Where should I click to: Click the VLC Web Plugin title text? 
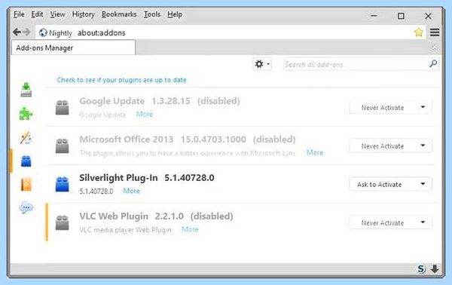pos(114,216)
